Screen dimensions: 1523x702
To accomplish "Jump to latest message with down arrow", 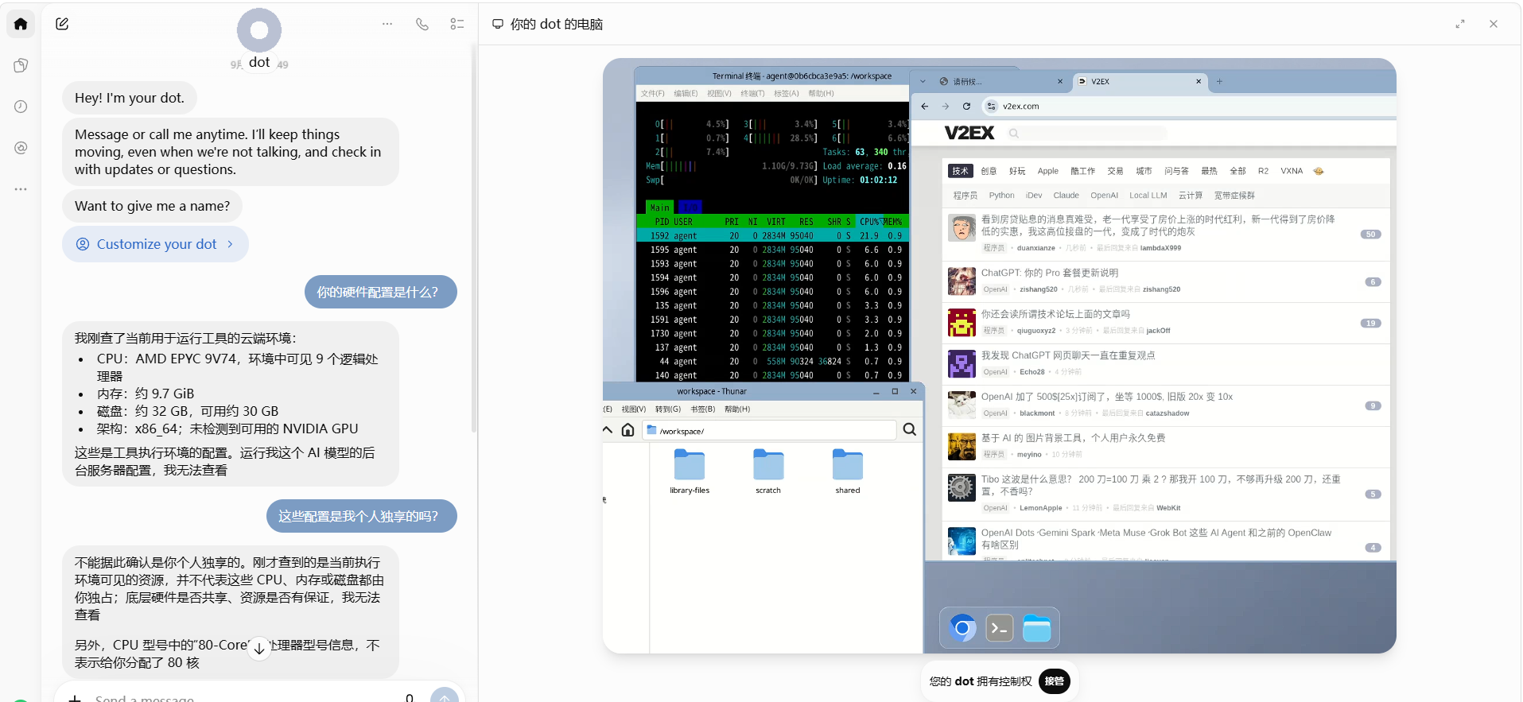I will coord(259,649).
